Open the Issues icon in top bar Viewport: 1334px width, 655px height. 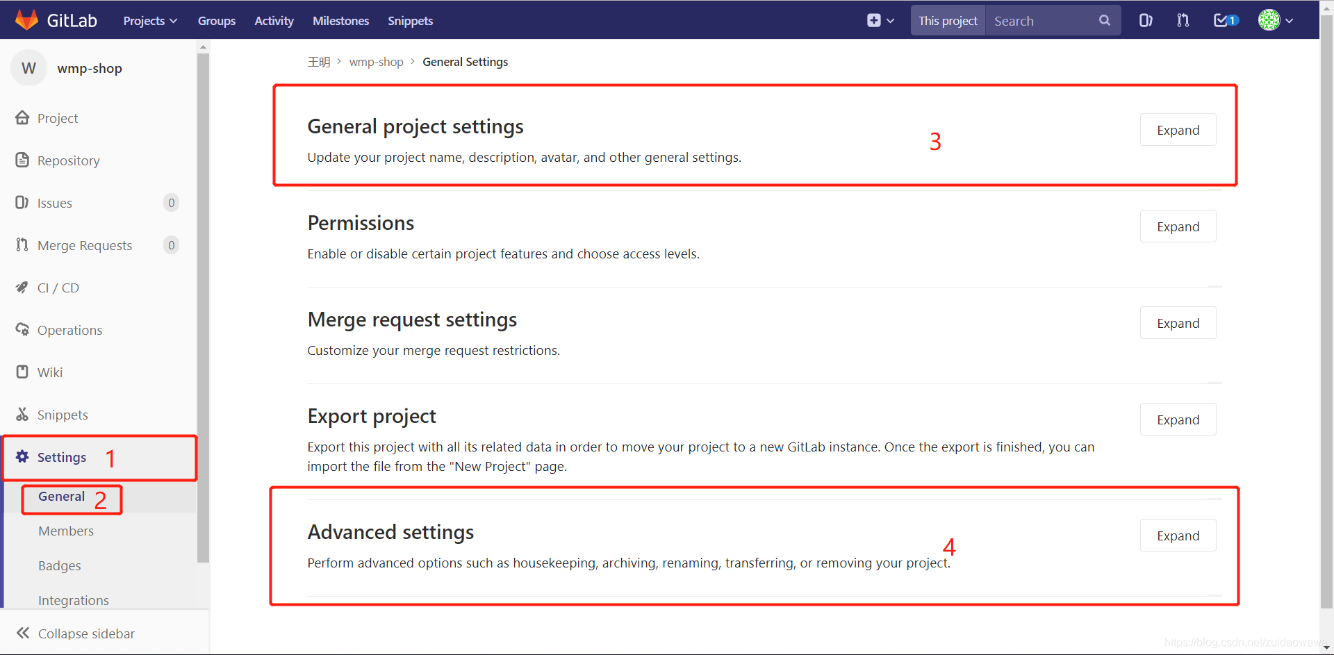pyautogui.click(x=1146, y=21)
